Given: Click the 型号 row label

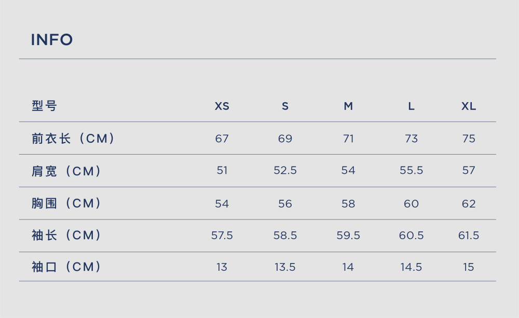Looking at the screenshot, I should pyautogui.click(x=44, y=106).
